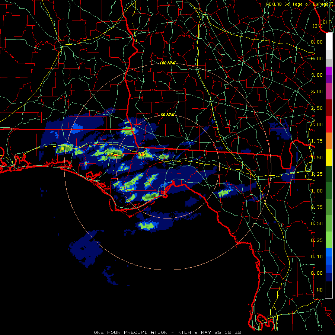Select the bright magenta legend swatch
Viewport: 335px width, 335px height.
tap(329, 71)
